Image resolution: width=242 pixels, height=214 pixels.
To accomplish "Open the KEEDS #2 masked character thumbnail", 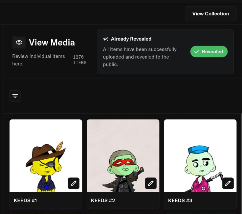I will click(123, 156).
